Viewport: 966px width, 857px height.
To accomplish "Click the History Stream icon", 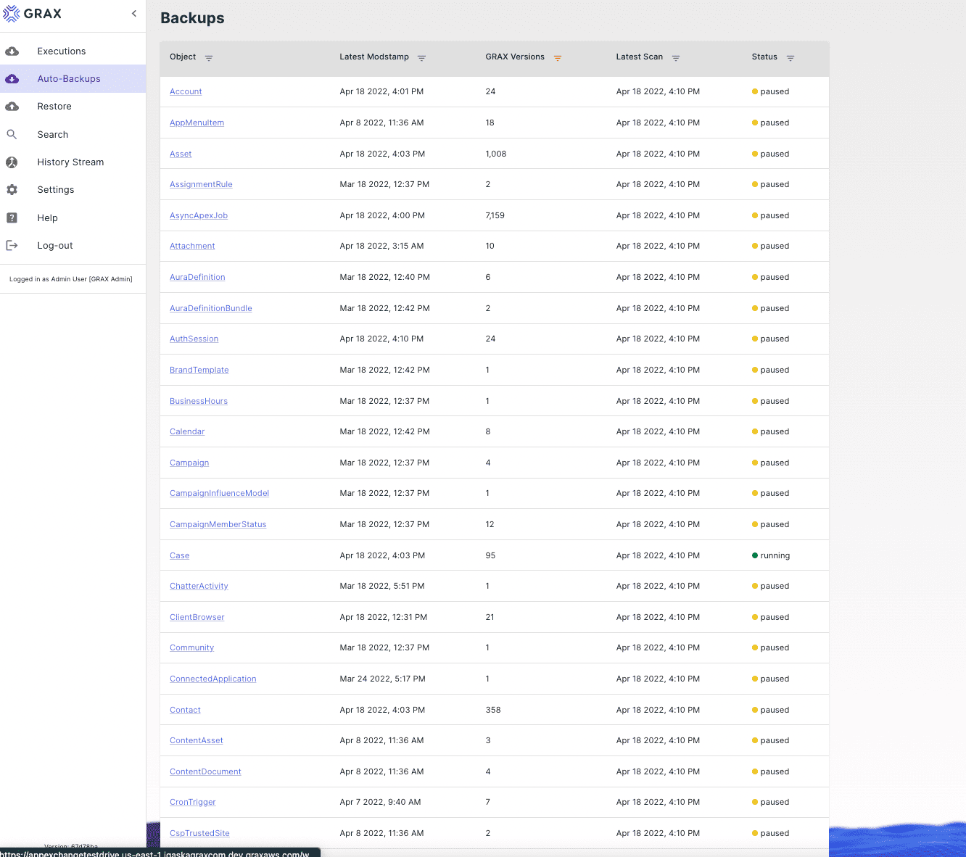I will tap(12, 162).
